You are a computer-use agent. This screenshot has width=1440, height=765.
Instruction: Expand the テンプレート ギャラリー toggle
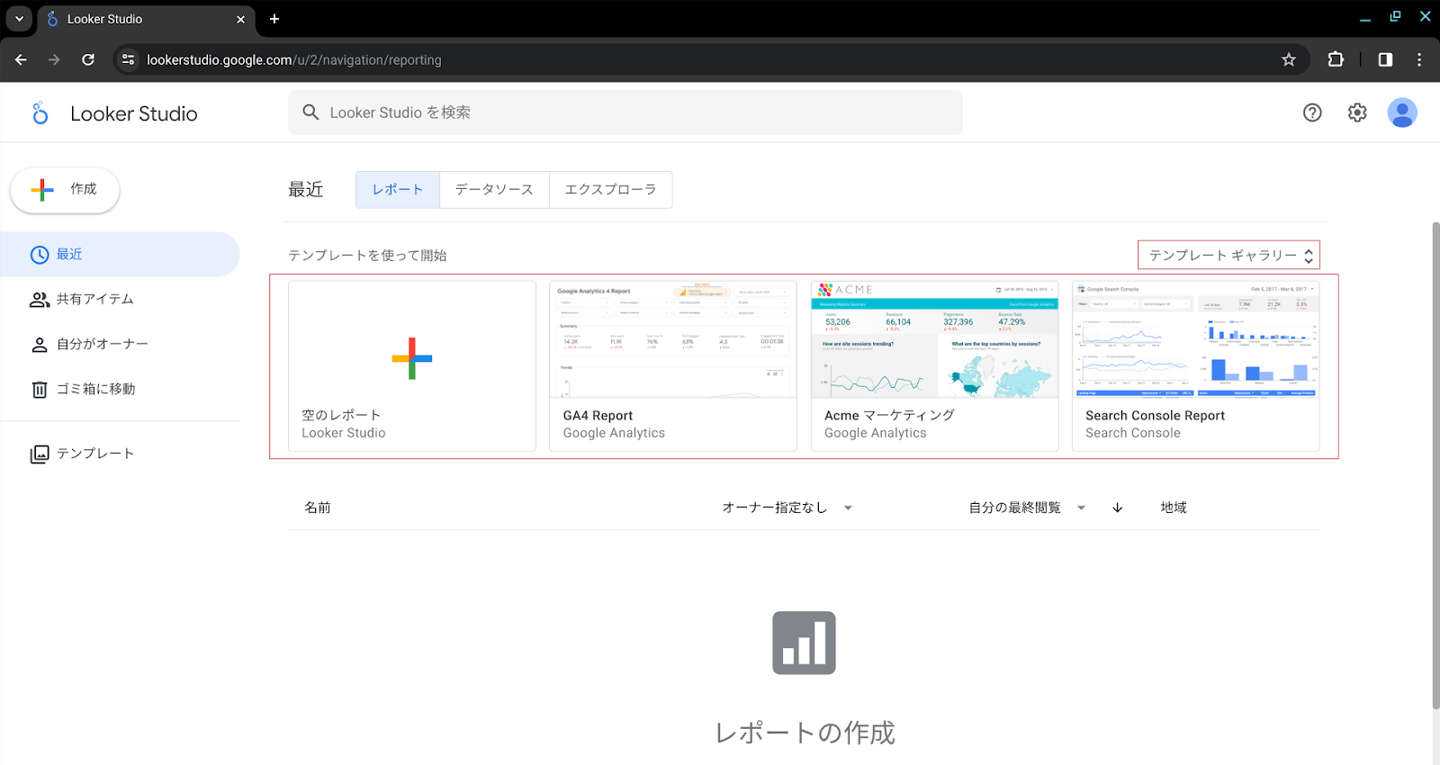(1229, 256)
